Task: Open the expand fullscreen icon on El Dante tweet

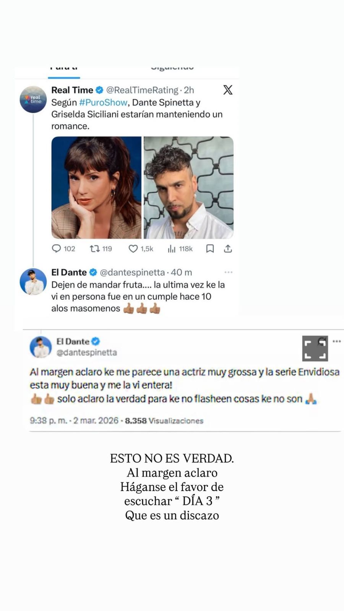Action: coord(315,348)
